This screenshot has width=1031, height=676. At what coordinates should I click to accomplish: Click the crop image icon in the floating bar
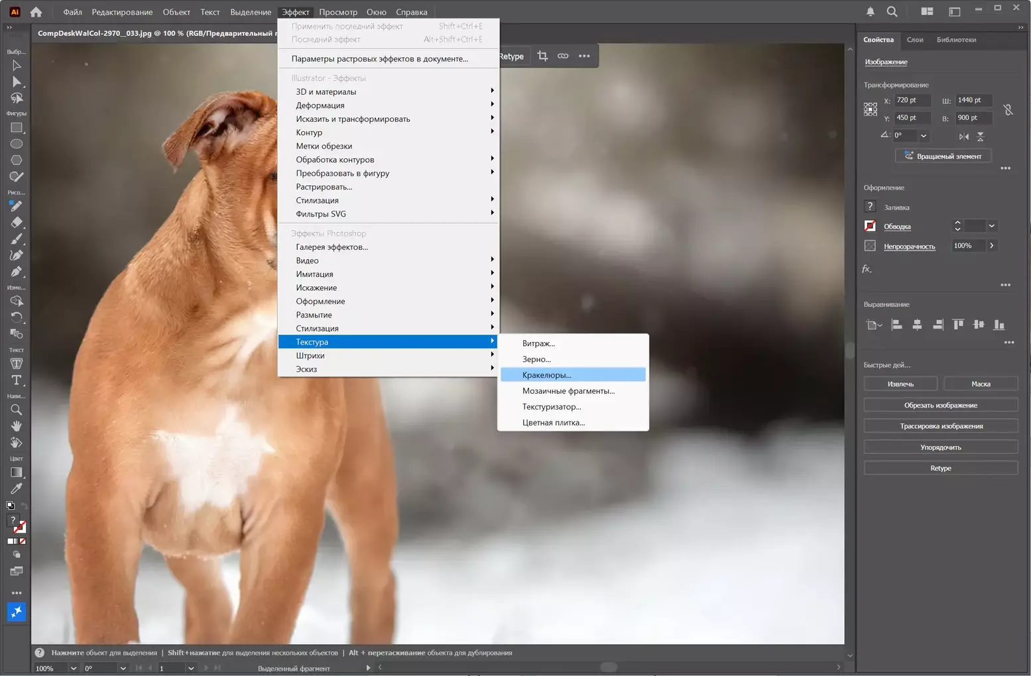542,56
